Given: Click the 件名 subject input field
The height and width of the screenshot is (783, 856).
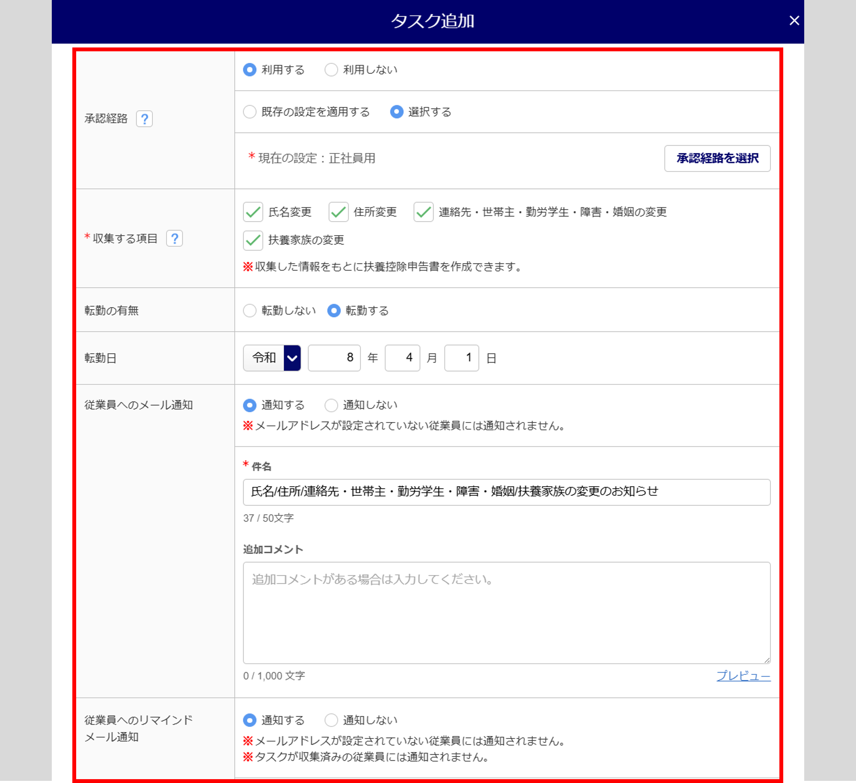Looking at the screenshot, I should [506, 492].
